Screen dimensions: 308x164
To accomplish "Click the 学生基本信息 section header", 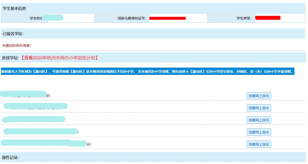I will click(14, 8).
